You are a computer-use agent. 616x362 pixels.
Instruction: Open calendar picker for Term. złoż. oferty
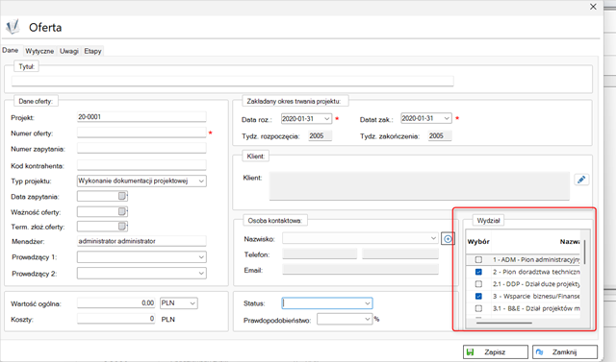pos(122,226)
